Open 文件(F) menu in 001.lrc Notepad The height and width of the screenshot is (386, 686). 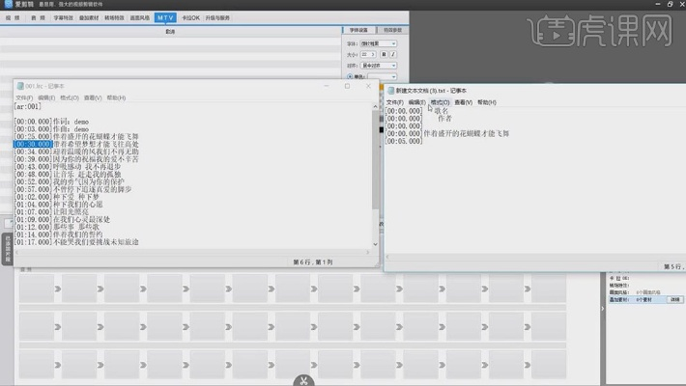[24, 97]
